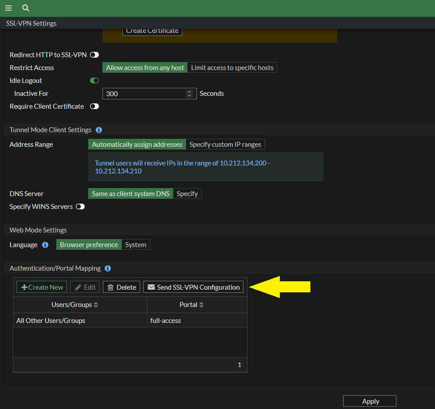This screenshot has width=435, height=409.
Task: Click the Create New button
Action: click(42, 287)
